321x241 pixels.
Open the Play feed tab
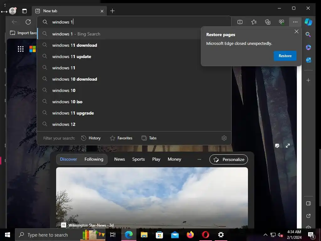coord(156,159)
